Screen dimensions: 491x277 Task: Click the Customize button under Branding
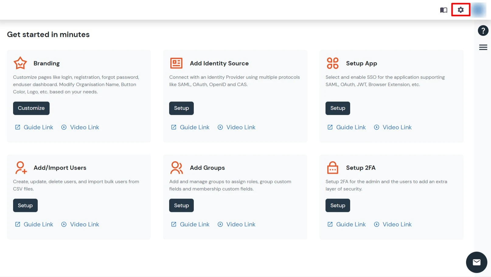pos(31,108)
